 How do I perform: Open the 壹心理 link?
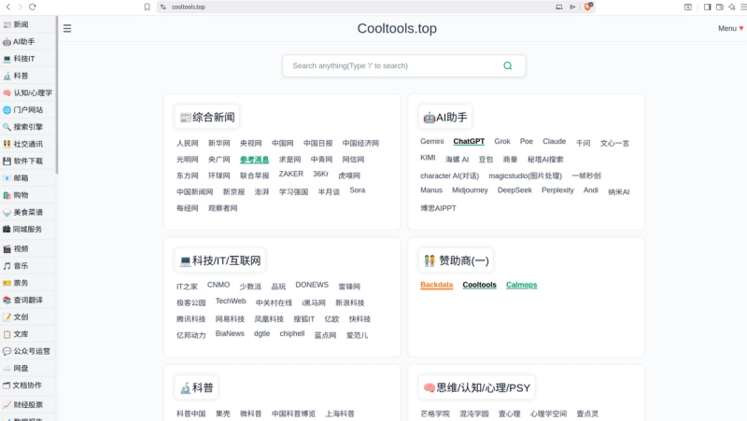pos(509,414)
